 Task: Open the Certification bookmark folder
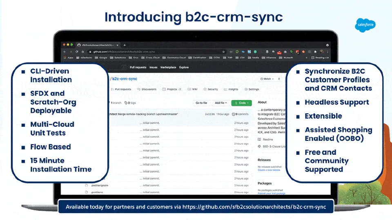[x=198, y=57]
